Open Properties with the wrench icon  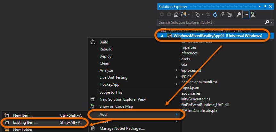pyautogui.click(x=239, y=14)
